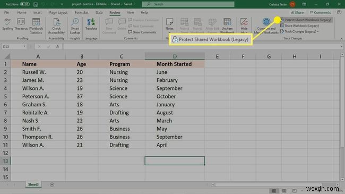Image resolution: width=345 pixels, height=194 pixels.
Task: Open the Insert tab
Action: (37, 13)
